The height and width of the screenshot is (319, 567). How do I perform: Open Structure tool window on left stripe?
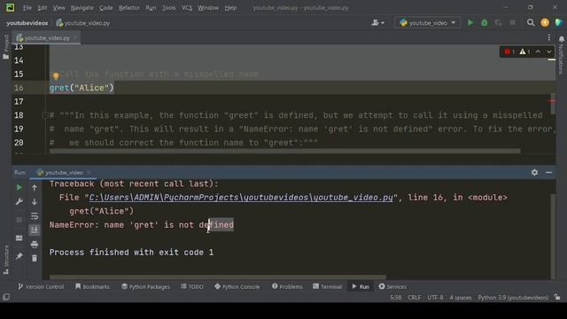[x=6, y=260]
